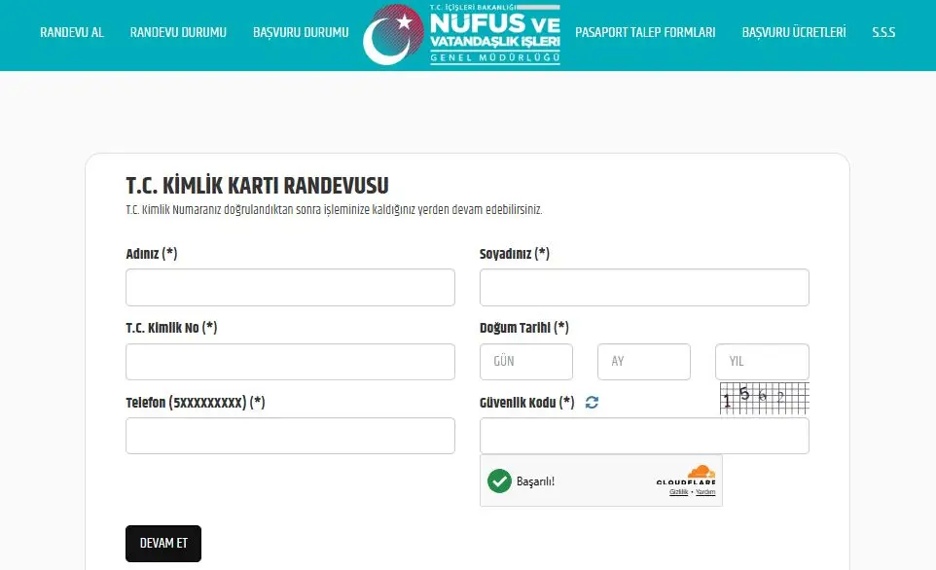Refresh the security code image
The height and width of the screenshot is (570, 936).
[x=592, y=403]
